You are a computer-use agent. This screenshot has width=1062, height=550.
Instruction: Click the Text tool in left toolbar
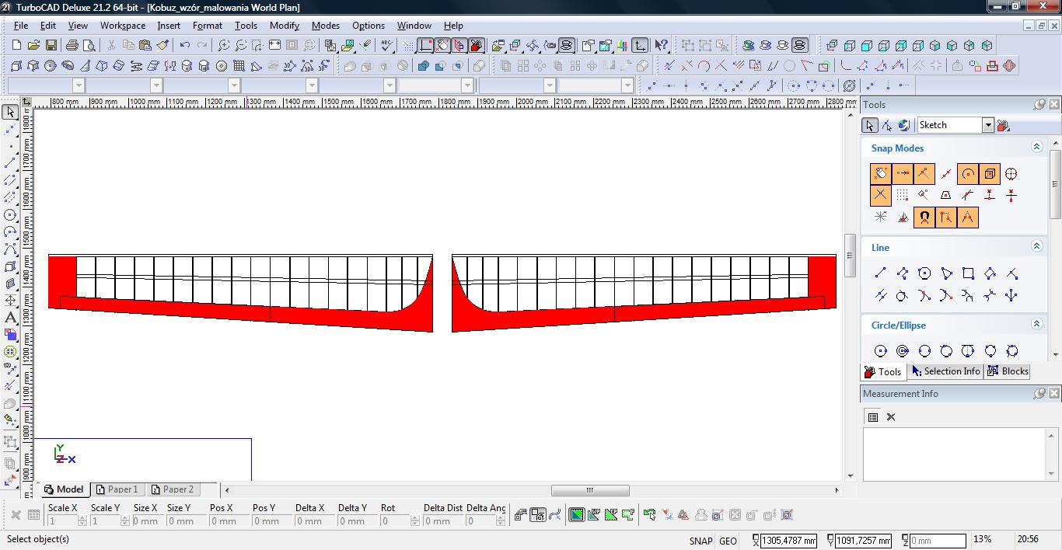point(11,318)
